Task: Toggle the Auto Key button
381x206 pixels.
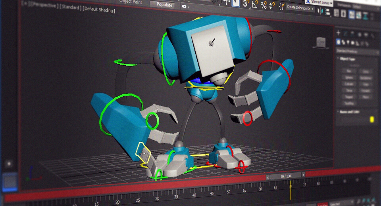Action: click(x=321, y=205)
